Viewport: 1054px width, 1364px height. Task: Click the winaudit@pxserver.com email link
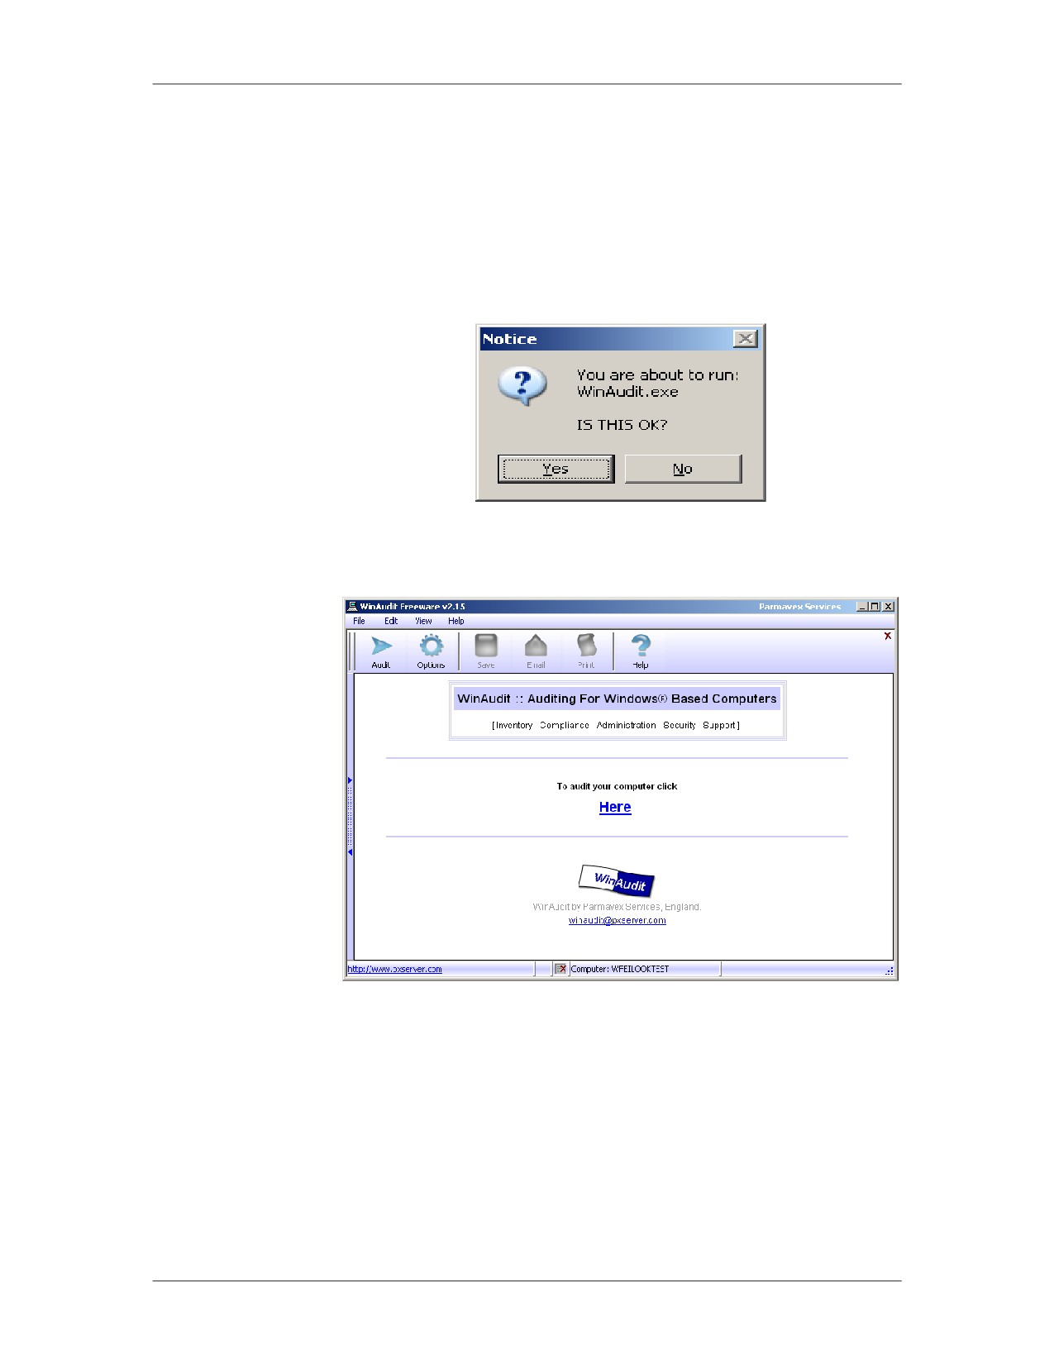click(618, 920)
